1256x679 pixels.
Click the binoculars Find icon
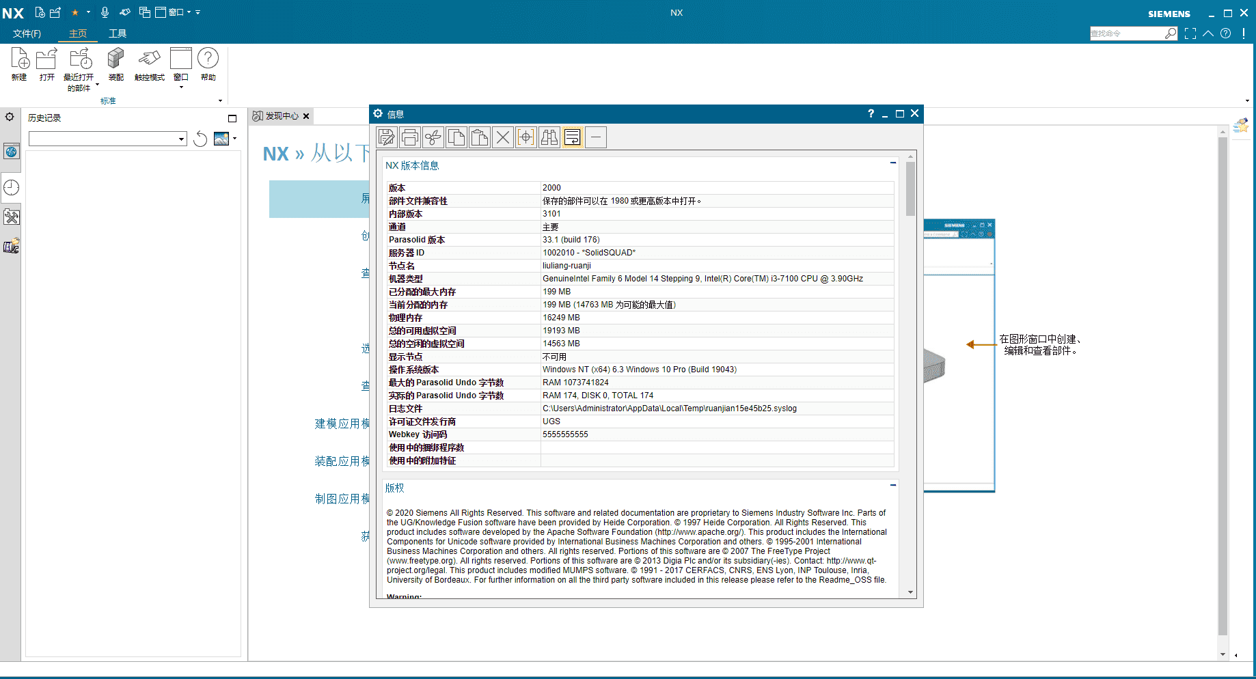549,138
